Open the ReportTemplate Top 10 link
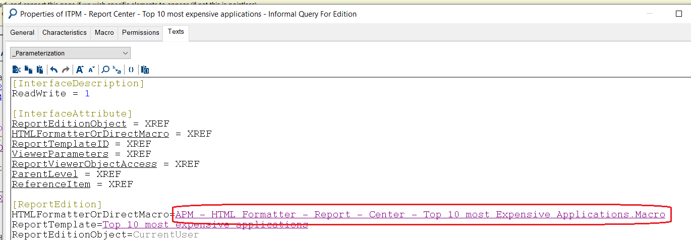 [205, 225]
